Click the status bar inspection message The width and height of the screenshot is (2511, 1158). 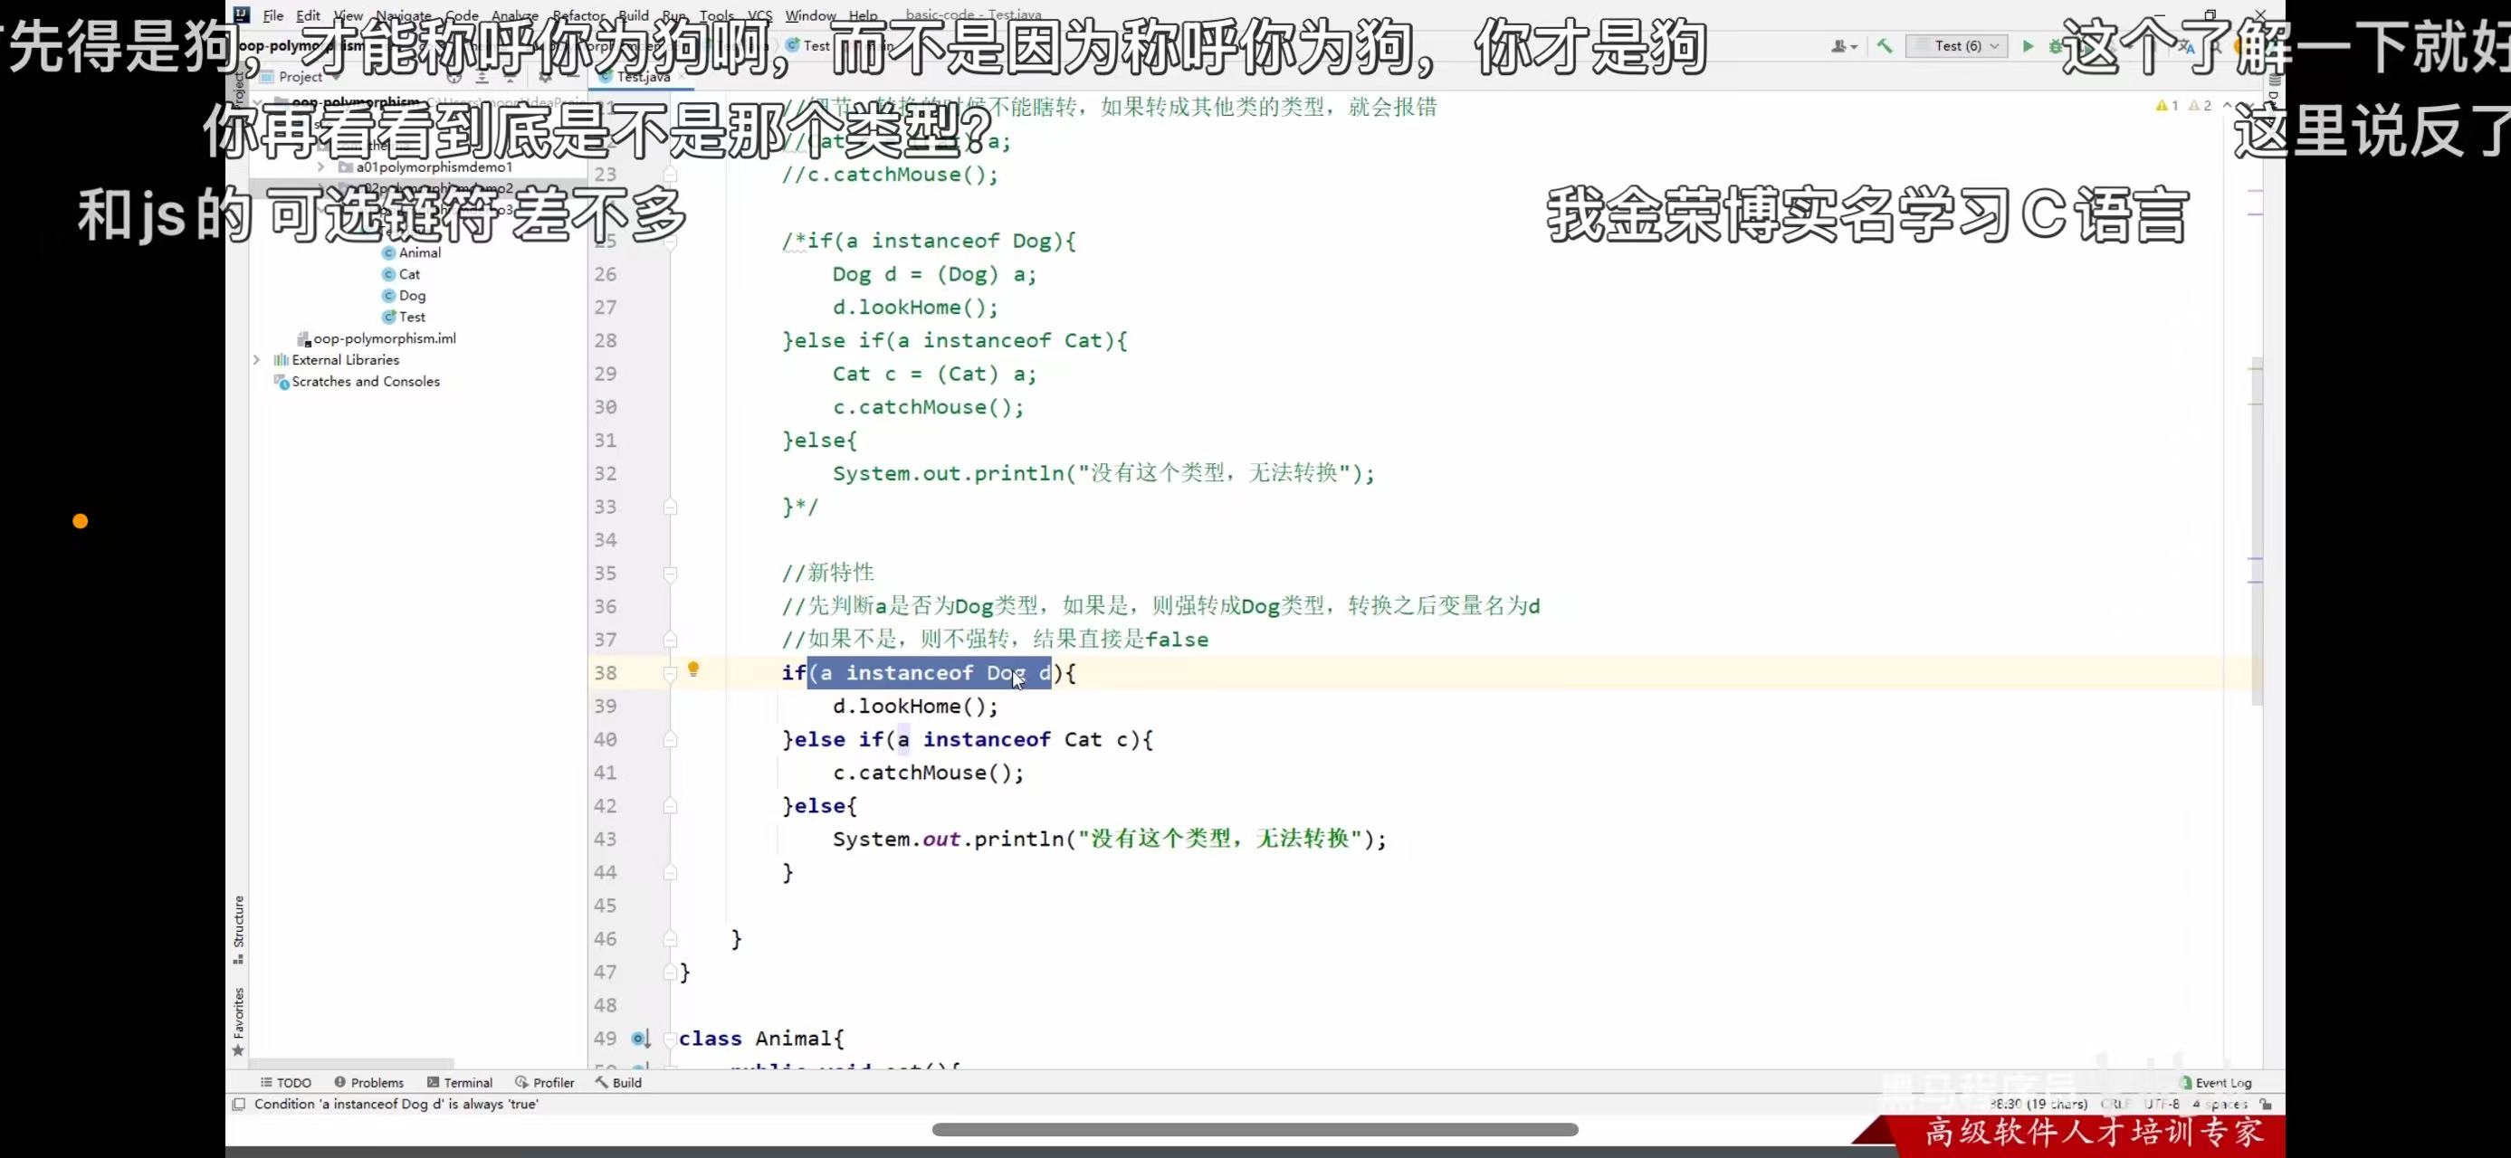click(396, 1104)
